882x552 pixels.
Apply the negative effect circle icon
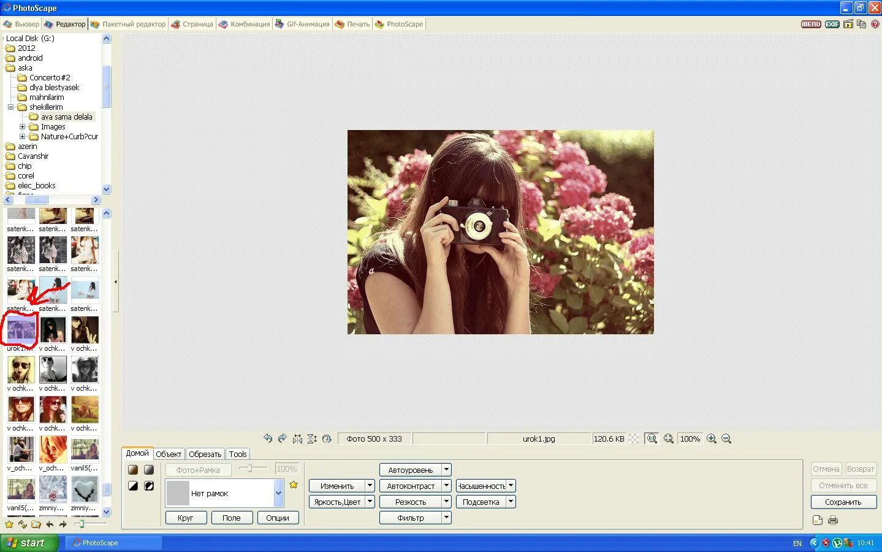pyautogui.click(x=149, y=486)
